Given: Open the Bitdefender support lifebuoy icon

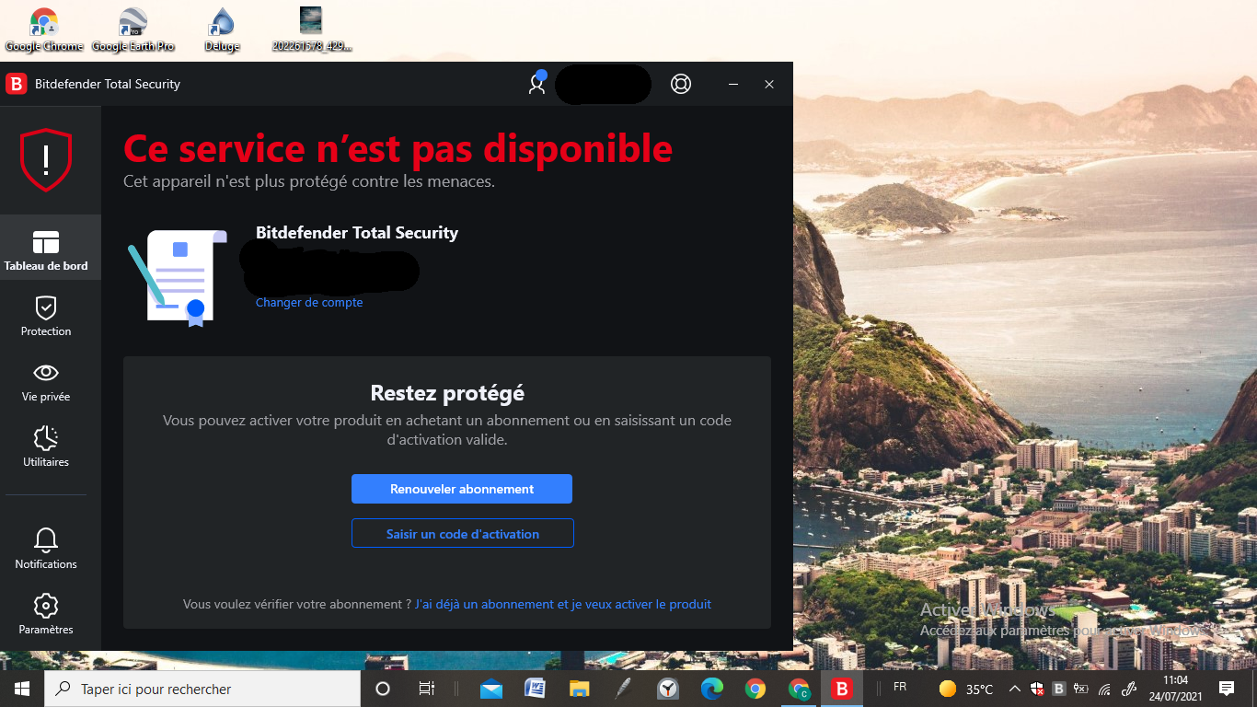Looking at the screenshot, I should point(681,84).
